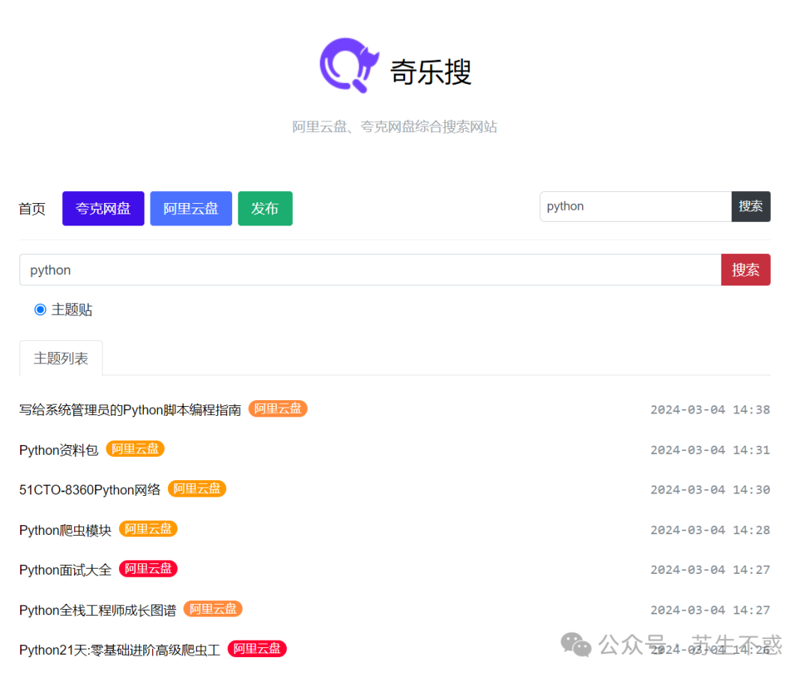This screenshot has width=809, height=678.
Task: Click the 2024-03-04 14:38 timestamp
Action: (710, 410)
